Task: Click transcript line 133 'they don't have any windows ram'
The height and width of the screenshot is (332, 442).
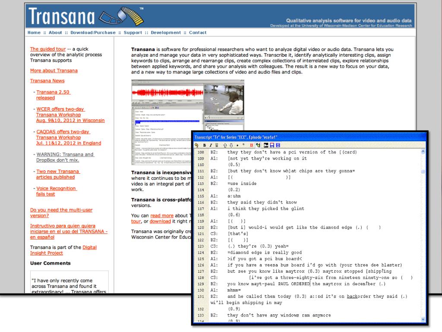Action: click(279, 315)
